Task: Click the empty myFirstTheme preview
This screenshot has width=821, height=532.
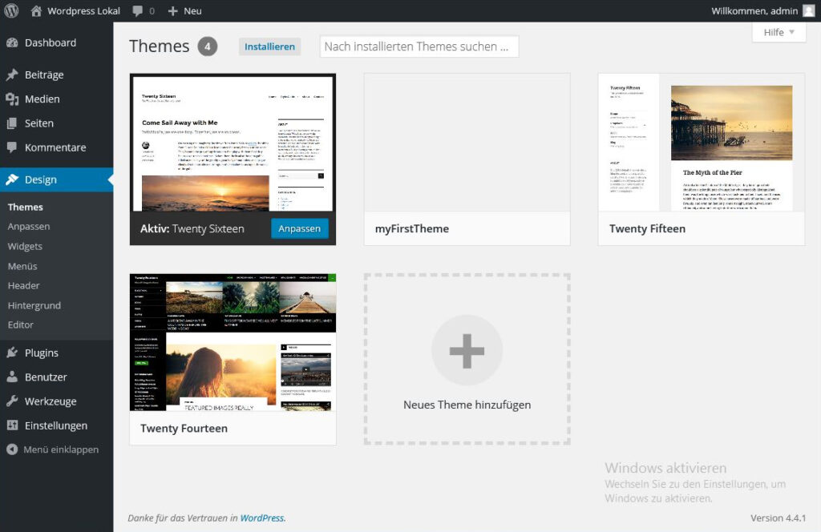Action: (x=467, y=143)
